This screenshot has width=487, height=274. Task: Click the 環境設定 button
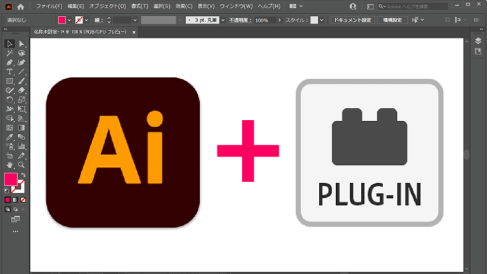(x=393, y=20)
